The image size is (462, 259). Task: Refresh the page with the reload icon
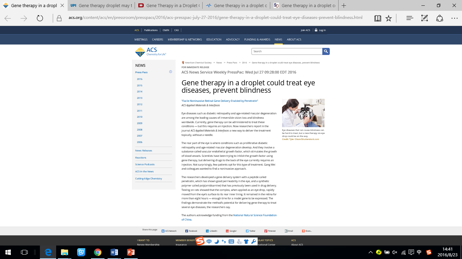(40, 19)
